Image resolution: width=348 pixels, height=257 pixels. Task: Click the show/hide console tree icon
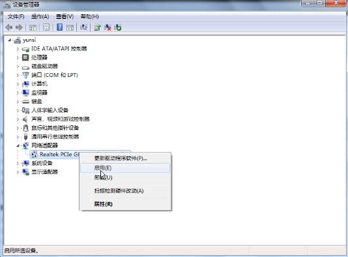(x=33, y=27)
